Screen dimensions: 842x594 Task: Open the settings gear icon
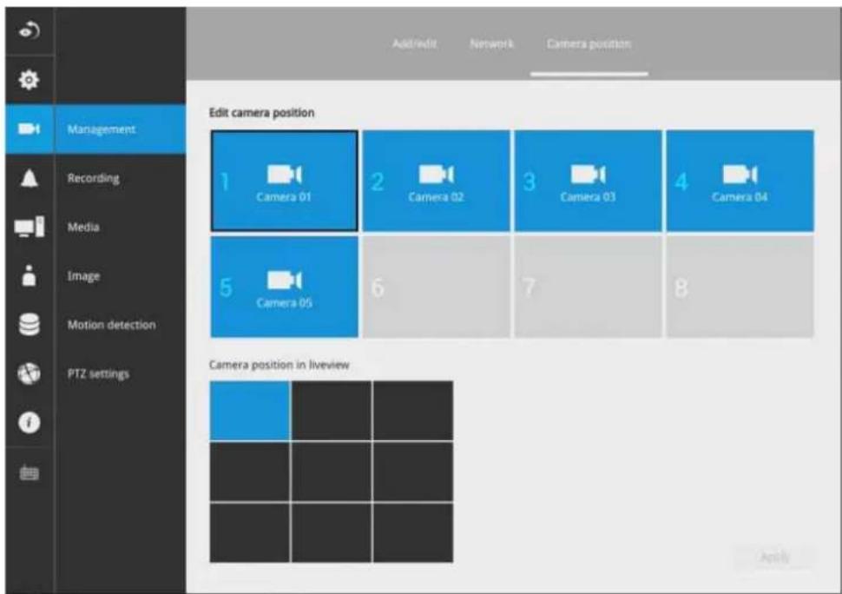(29, 80)
